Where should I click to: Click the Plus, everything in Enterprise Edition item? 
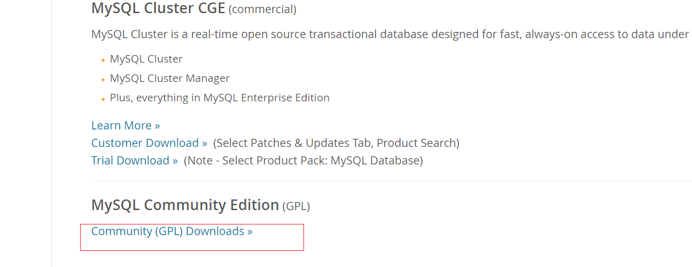(220, 98)
